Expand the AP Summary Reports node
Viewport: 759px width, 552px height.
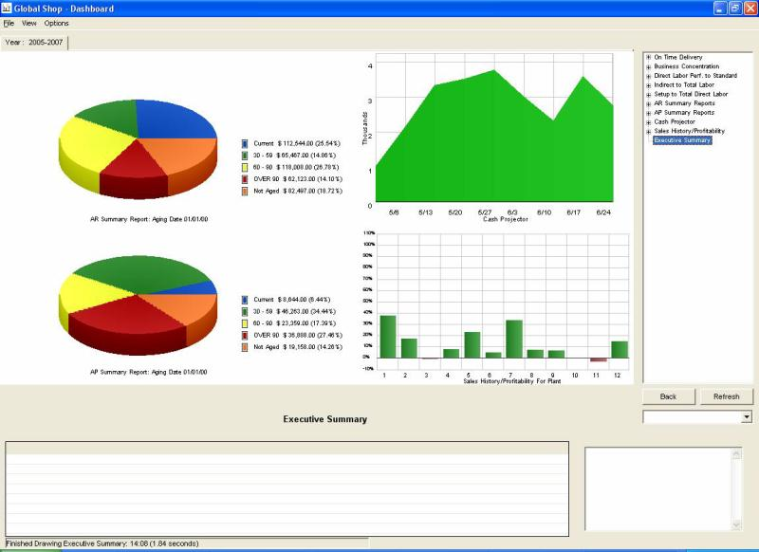point(649,113)
